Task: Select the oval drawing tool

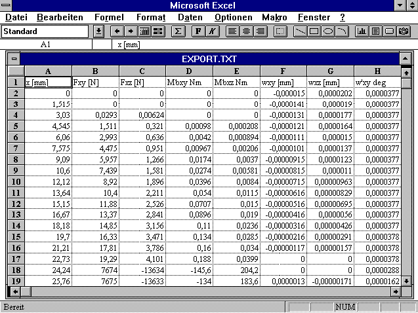Action: click(x=328, y=31)
